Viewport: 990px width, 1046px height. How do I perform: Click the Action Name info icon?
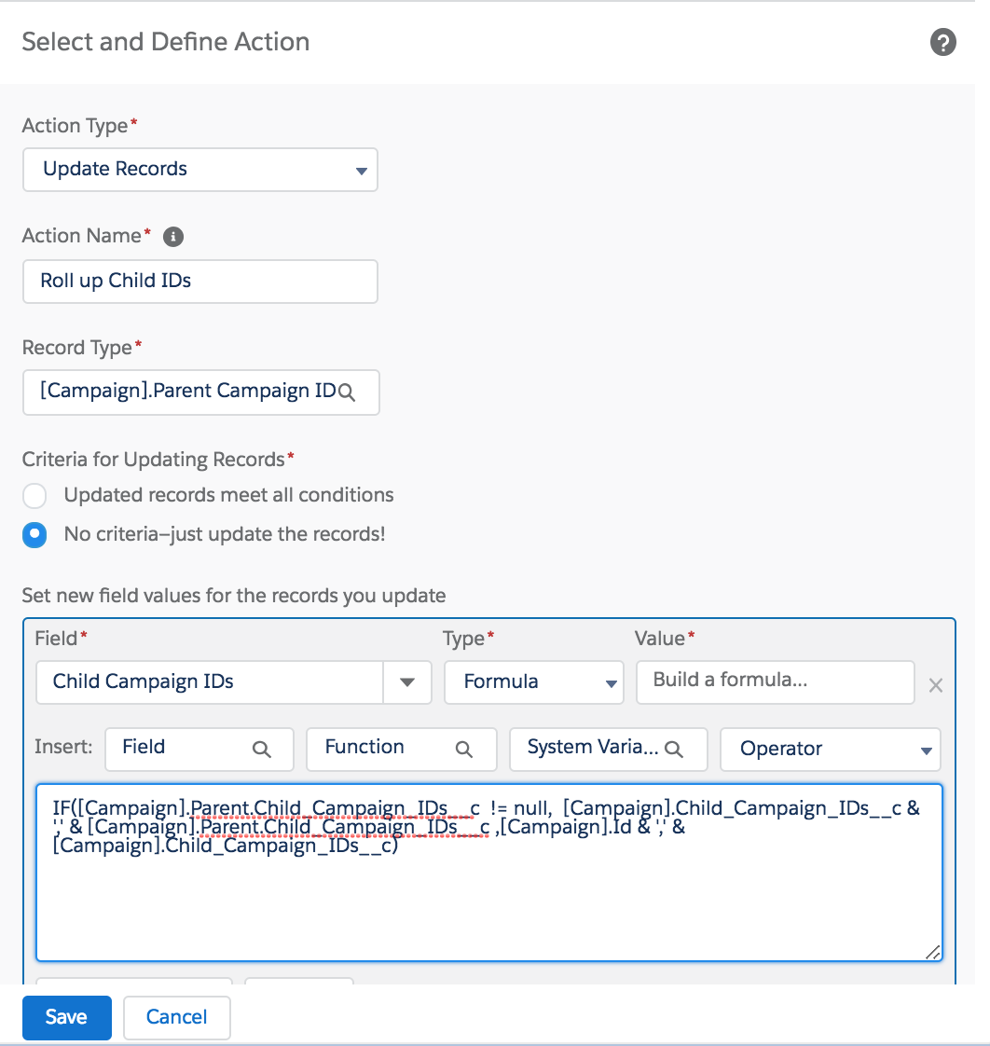click(x=173, y=237)
